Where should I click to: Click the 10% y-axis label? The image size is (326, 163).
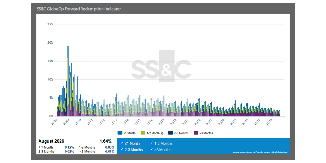[x=50, y=79]
